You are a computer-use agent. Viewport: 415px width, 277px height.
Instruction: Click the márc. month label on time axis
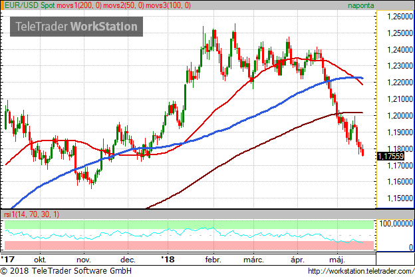click(253, 260)
